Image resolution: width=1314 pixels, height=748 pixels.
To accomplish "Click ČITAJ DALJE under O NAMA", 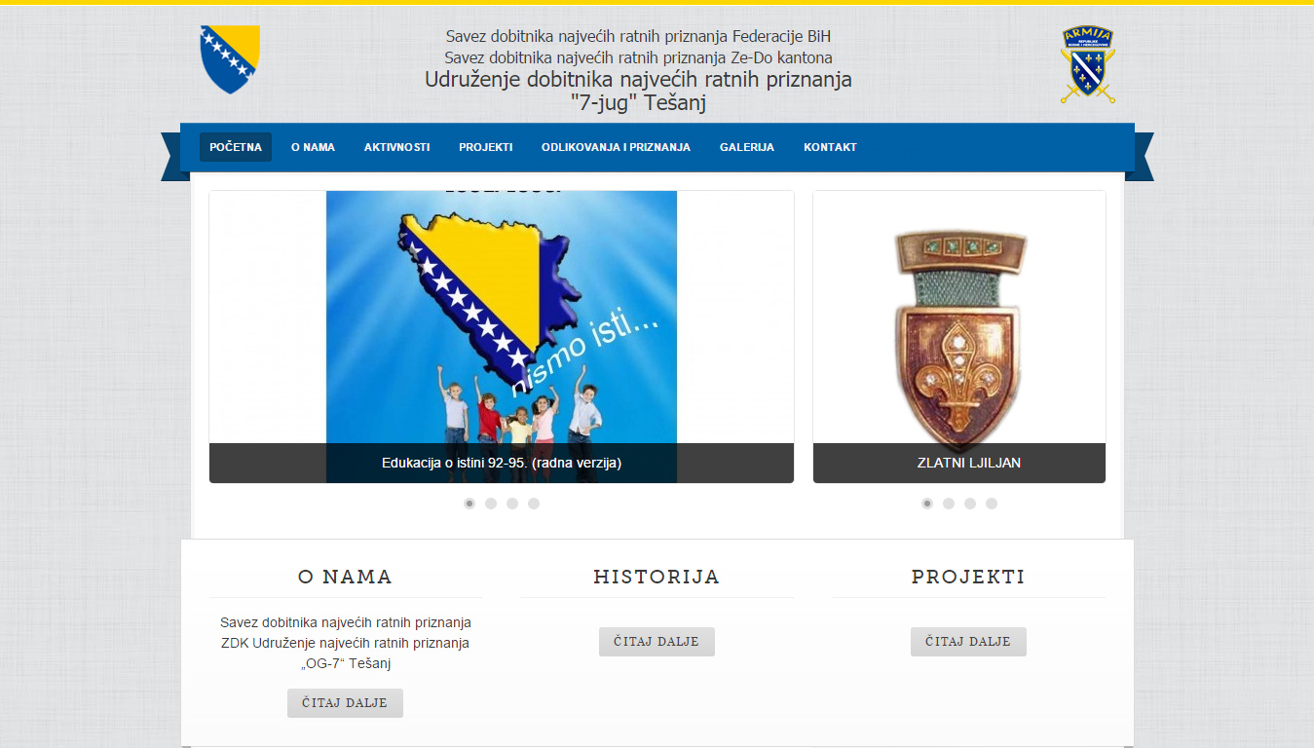I will [345, 703].
